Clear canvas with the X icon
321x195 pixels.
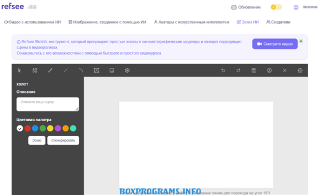tap(285, 71)
